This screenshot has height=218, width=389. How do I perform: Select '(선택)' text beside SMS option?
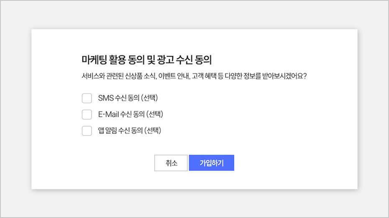point(152,98)
